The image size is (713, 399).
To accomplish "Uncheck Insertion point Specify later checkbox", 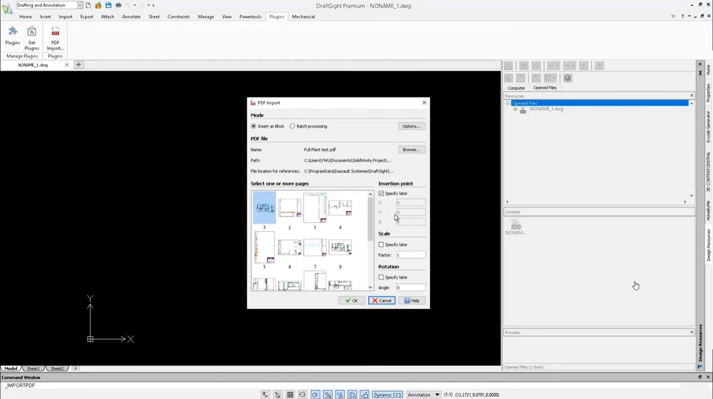I will pos(381,194).
